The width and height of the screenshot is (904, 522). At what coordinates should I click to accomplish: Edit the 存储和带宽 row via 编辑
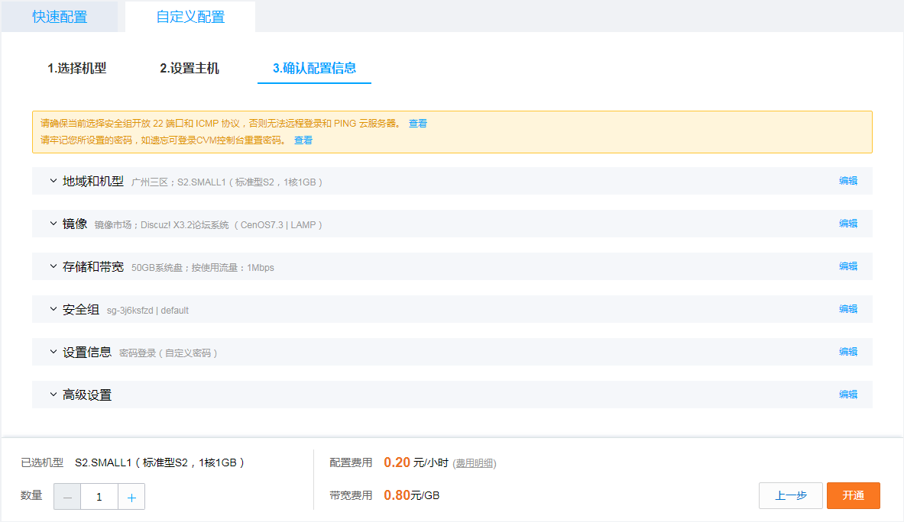pos(848,266)
